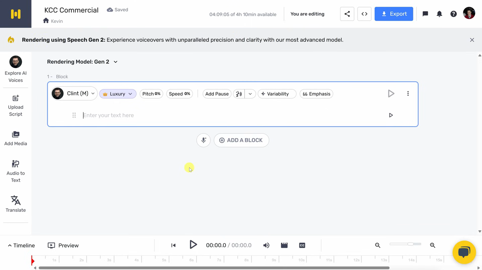This screenshot has height=270, width=482.
Task: Click the 00:00.0 current time display
Action: click(x=216, y=245)
